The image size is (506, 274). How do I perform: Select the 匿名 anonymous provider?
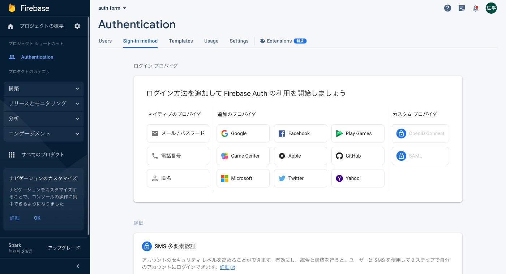[178, 178]
